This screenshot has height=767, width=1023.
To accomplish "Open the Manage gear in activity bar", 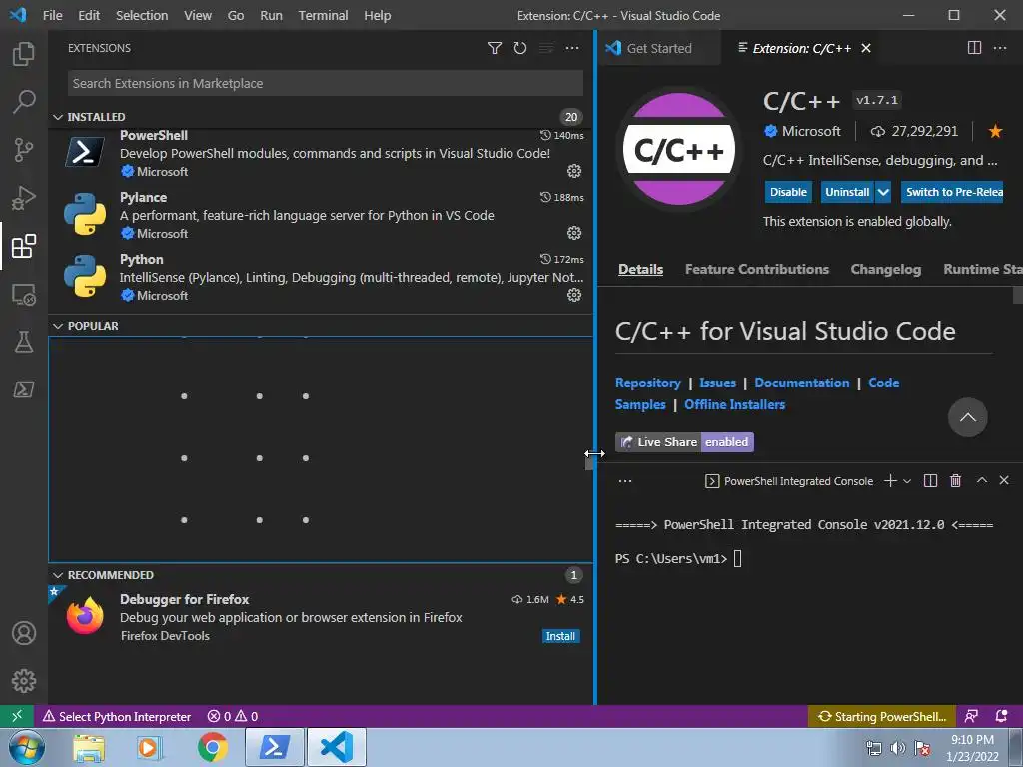I will [x=24, y=681].
